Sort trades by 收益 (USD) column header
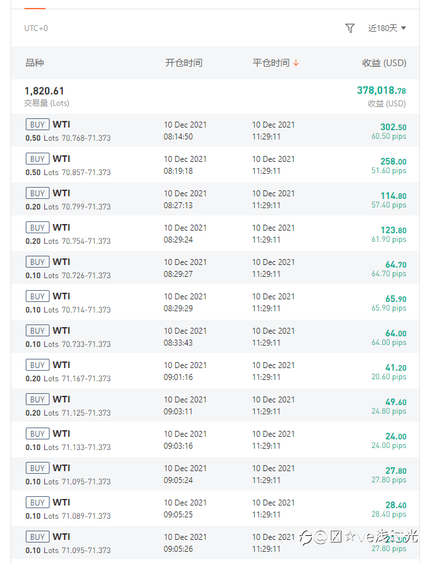This screenshot has width=422, height=563. pyautogui.click(x=384, y=63)
